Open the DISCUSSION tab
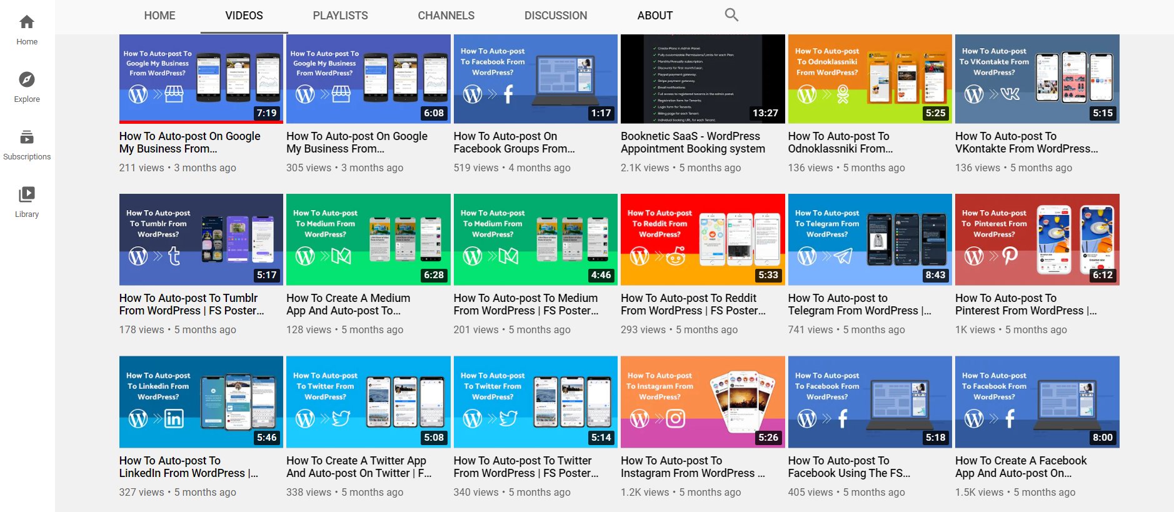The height and width of the screenshot is (512, 1174). click(x=556, y=16)
